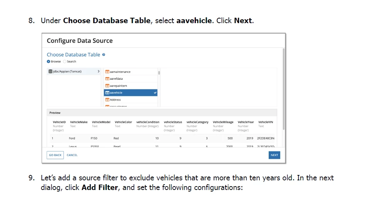Screen dimensions: 372x200
Task: Click the NEXT button
Action: tap(274, 155)
